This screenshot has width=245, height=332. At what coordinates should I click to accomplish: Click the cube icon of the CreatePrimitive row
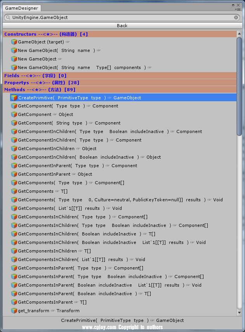point(14,98)
